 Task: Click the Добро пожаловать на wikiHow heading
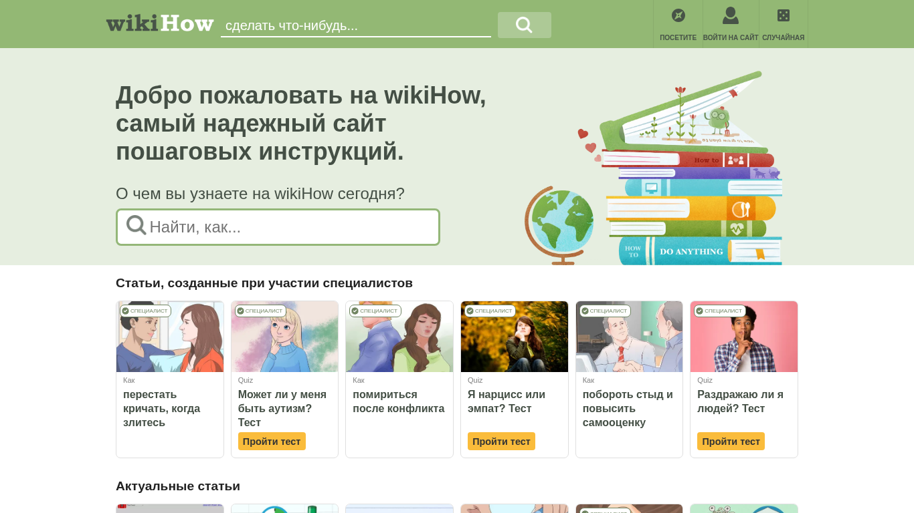point(301,123)
